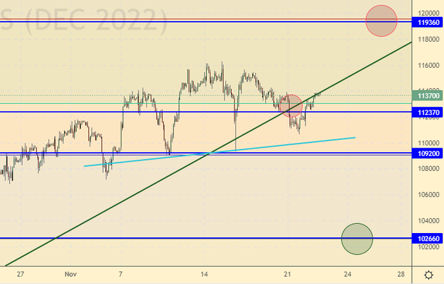Click the 106000 tick on the price axis
The height and width of the screenshot is (284, 444).
[428, 195]
